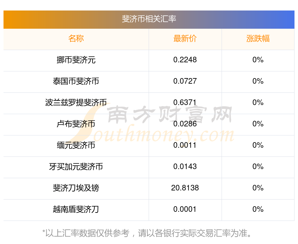Open the 牙买加元斐济币 entry
Image resolution: width=298 pixels, height=244 pixels.
pyautogui.click(x=76, y=167)
